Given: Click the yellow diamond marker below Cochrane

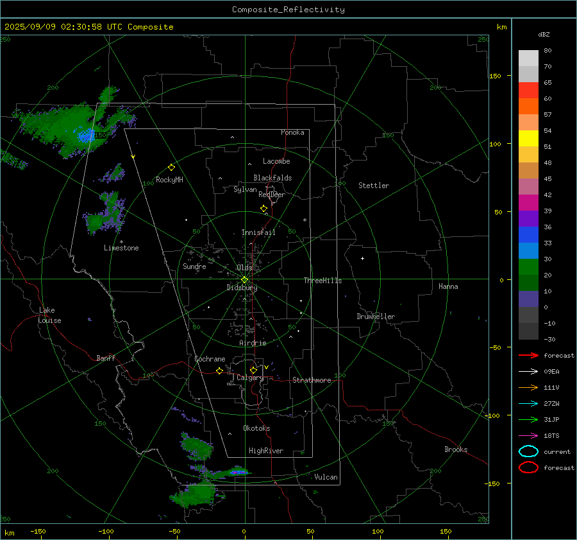Looking at the screenshot, I should (x=219, y=370).
